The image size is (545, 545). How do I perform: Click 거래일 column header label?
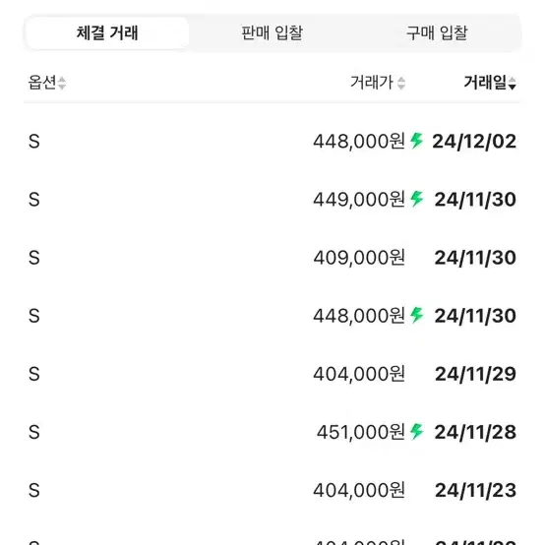tap(485, 83)
